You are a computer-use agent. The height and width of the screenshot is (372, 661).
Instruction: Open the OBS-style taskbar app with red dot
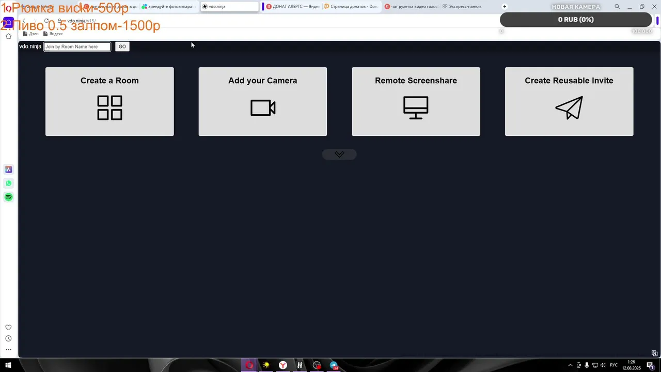[x=317, y=365]
